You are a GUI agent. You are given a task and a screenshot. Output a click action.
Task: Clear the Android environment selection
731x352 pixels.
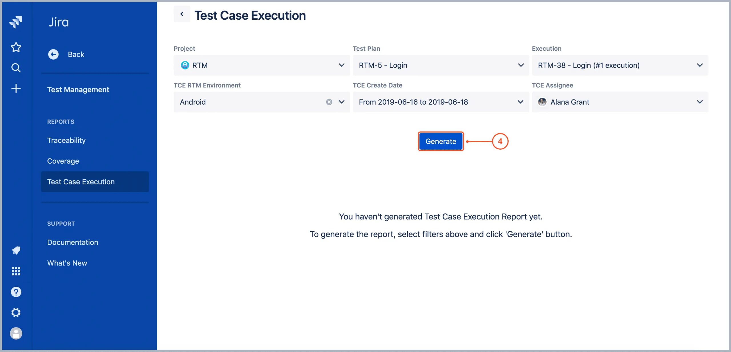[329, 102]
